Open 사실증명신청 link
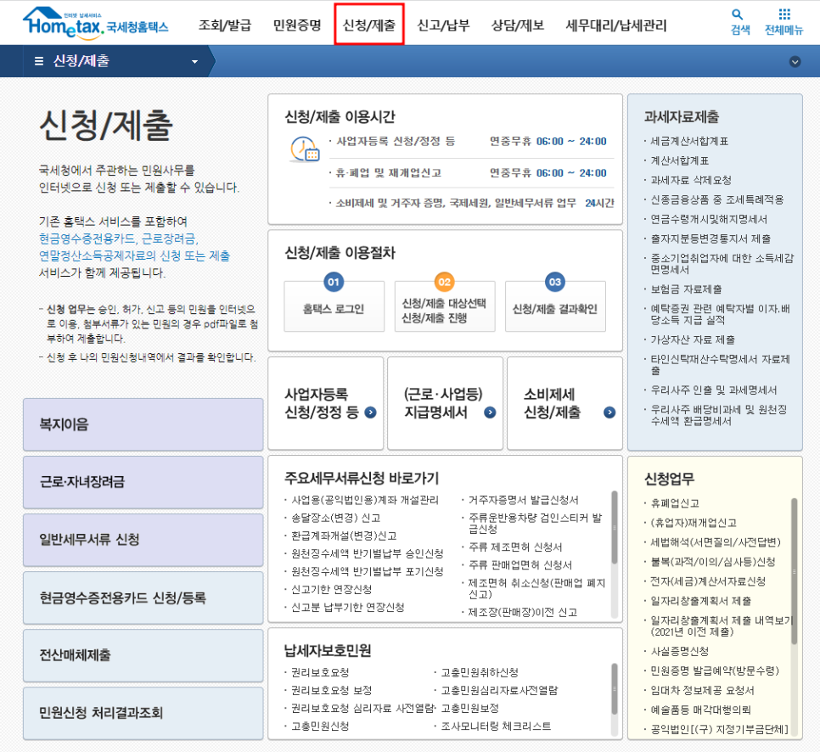Image resolution: width=820 pixels, height=752 pixels. pos(679,652)
